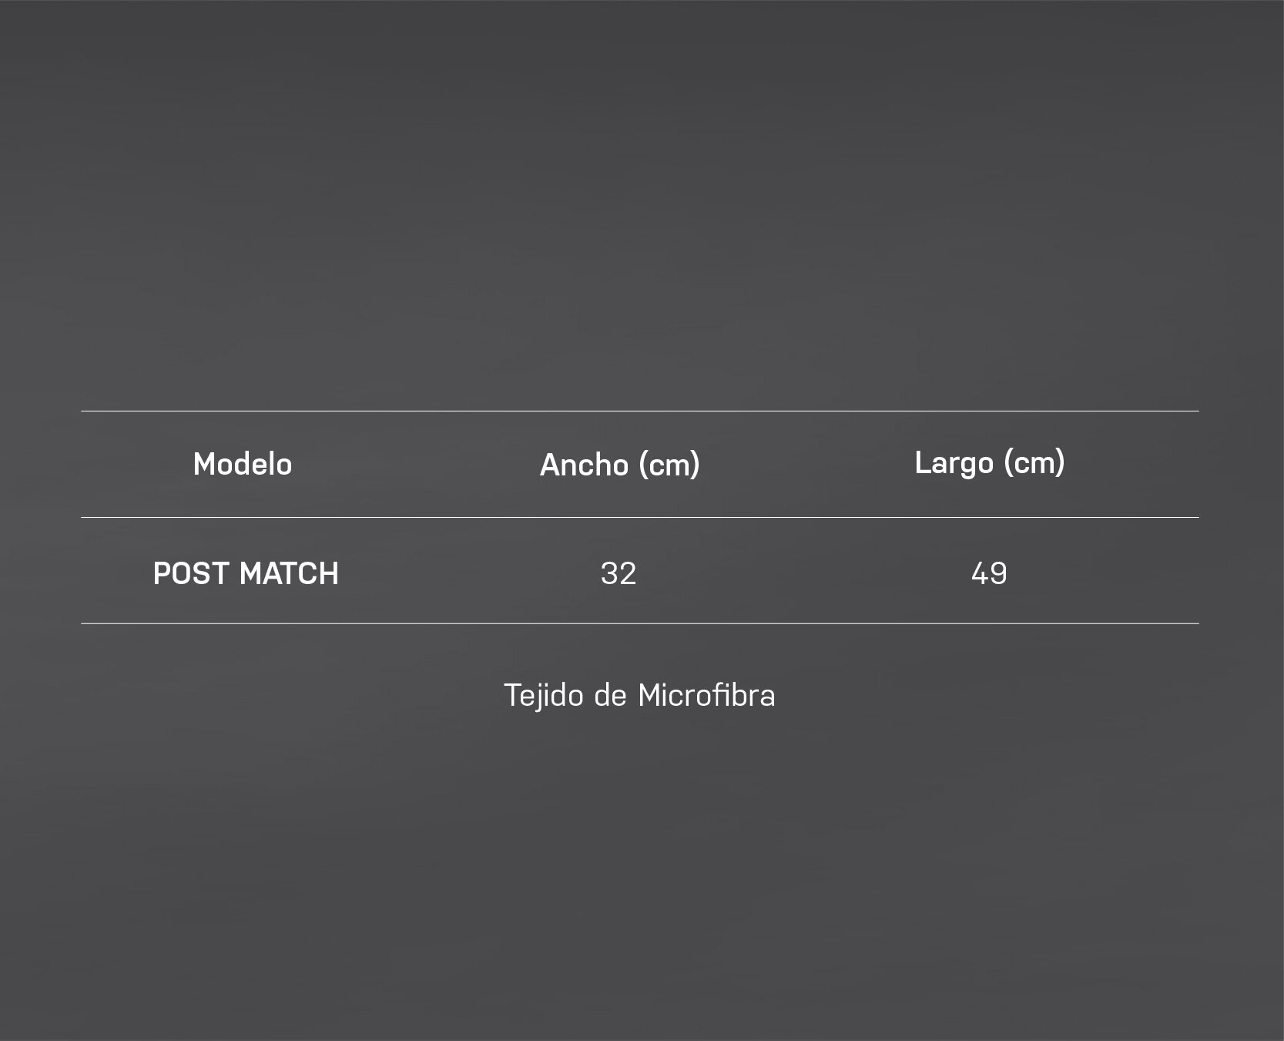The image size is (1284, 1041).
Task: Click the digit 3 in the width value
Action: click(609, 573)
